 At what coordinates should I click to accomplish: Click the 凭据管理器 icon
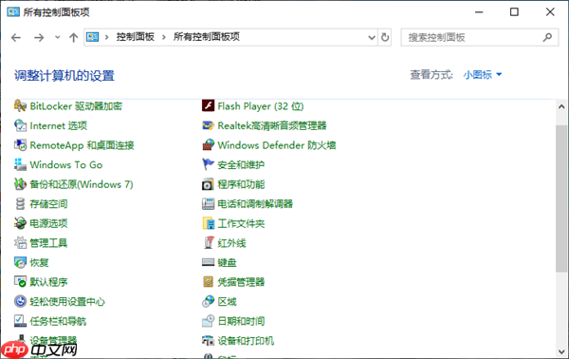tap(208, 282)
